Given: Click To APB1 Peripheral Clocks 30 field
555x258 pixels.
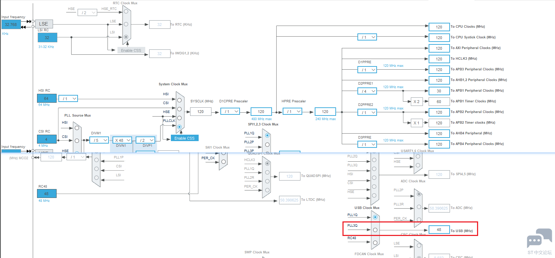Looking at the screenshot, I should [x=439, y=91].
